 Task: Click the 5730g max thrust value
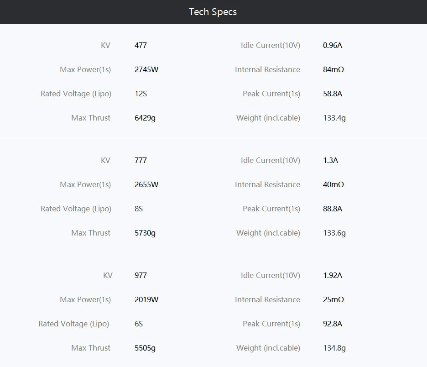pyautogui.click(x=145, y=233)
